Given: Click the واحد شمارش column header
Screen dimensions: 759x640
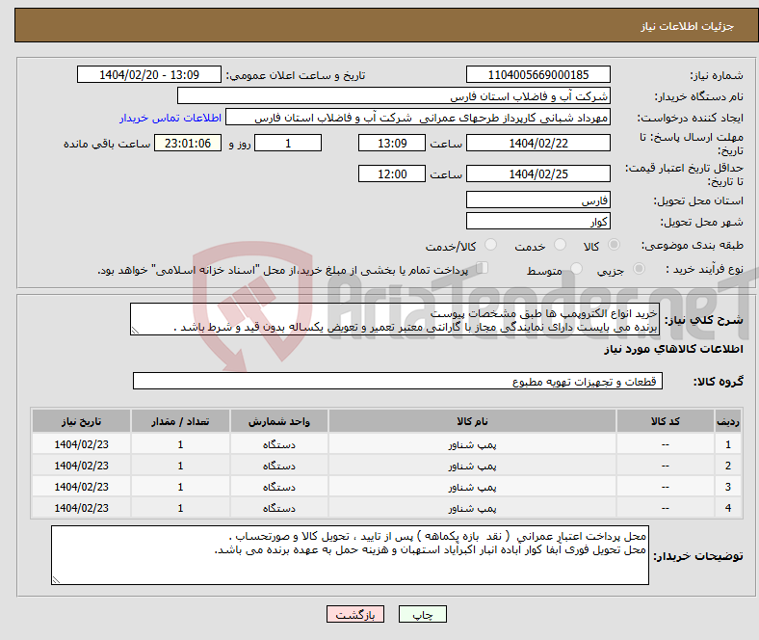Looking at the screenshot, I should [x=279, y=421].
